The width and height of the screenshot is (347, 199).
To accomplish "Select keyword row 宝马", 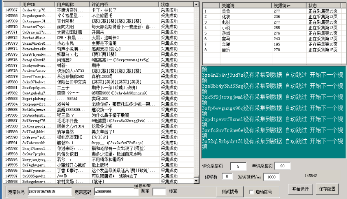I will click(x=272, y=39).
